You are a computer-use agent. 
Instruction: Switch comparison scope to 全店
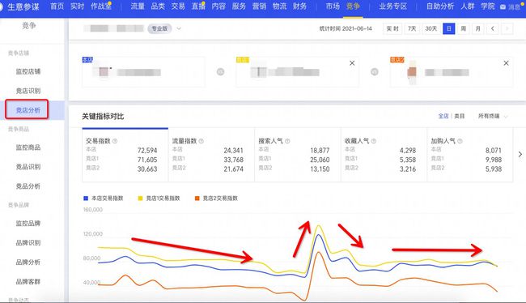click(443, 116)
